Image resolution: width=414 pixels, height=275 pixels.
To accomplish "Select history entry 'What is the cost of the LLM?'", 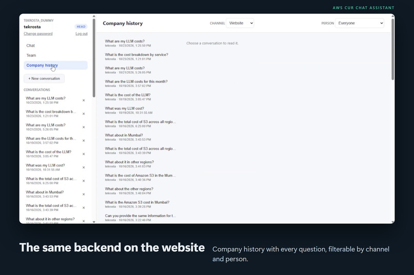I will pyautogui.click(x=140, y=97).
